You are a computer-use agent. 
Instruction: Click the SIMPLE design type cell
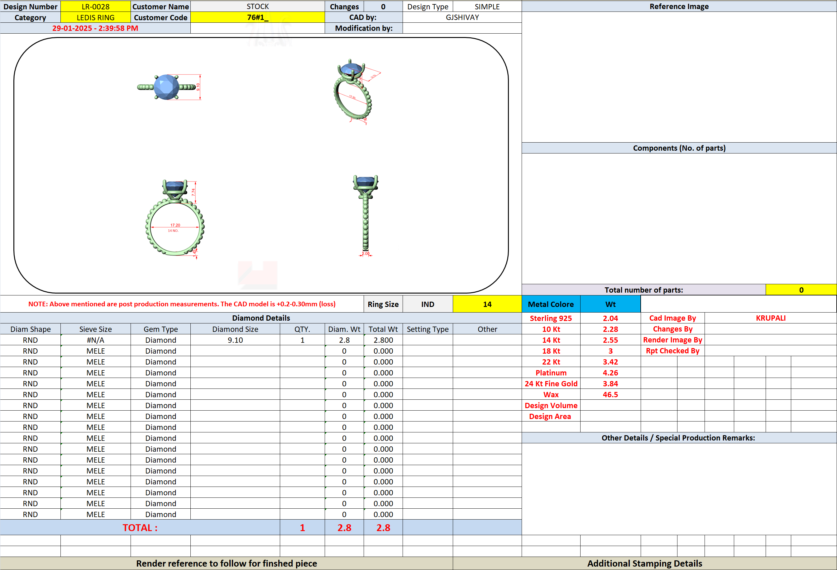pos(487,7)
